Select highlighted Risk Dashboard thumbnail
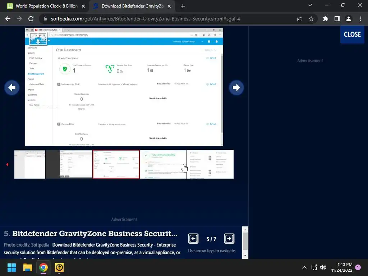Screen dimensions: 368x276 [x=116, y=164]
